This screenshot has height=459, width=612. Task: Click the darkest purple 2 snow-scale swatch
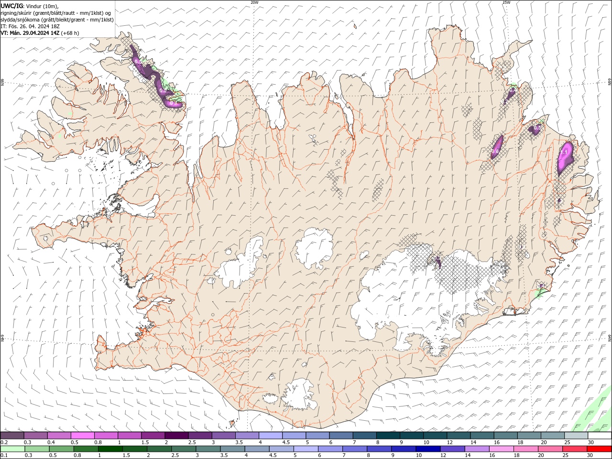click(176, 436)
